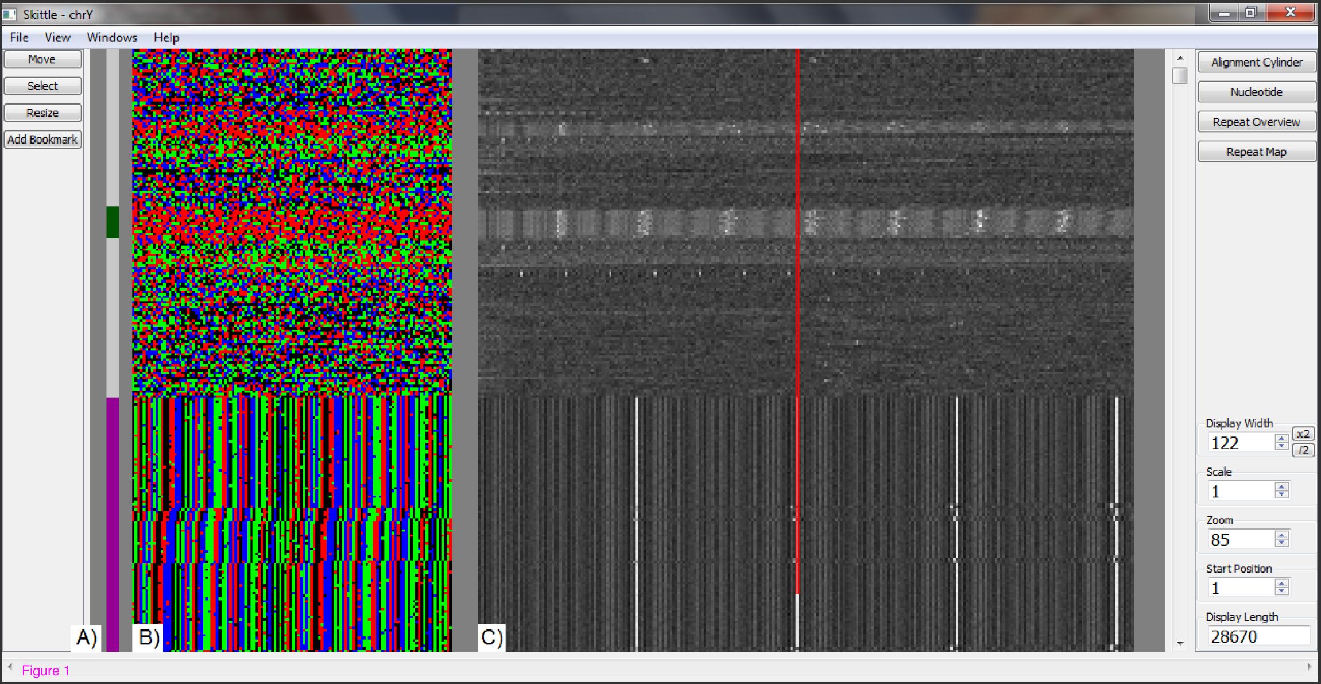Click the vertical scrollbar down arrow
The height and width of the screenshot is (684, 1321).
(x=1180, y=643)
